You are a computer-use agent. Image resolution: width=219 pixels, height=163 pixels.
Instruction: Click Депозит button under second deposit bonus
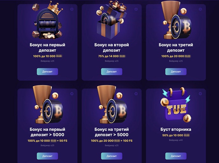112,72
